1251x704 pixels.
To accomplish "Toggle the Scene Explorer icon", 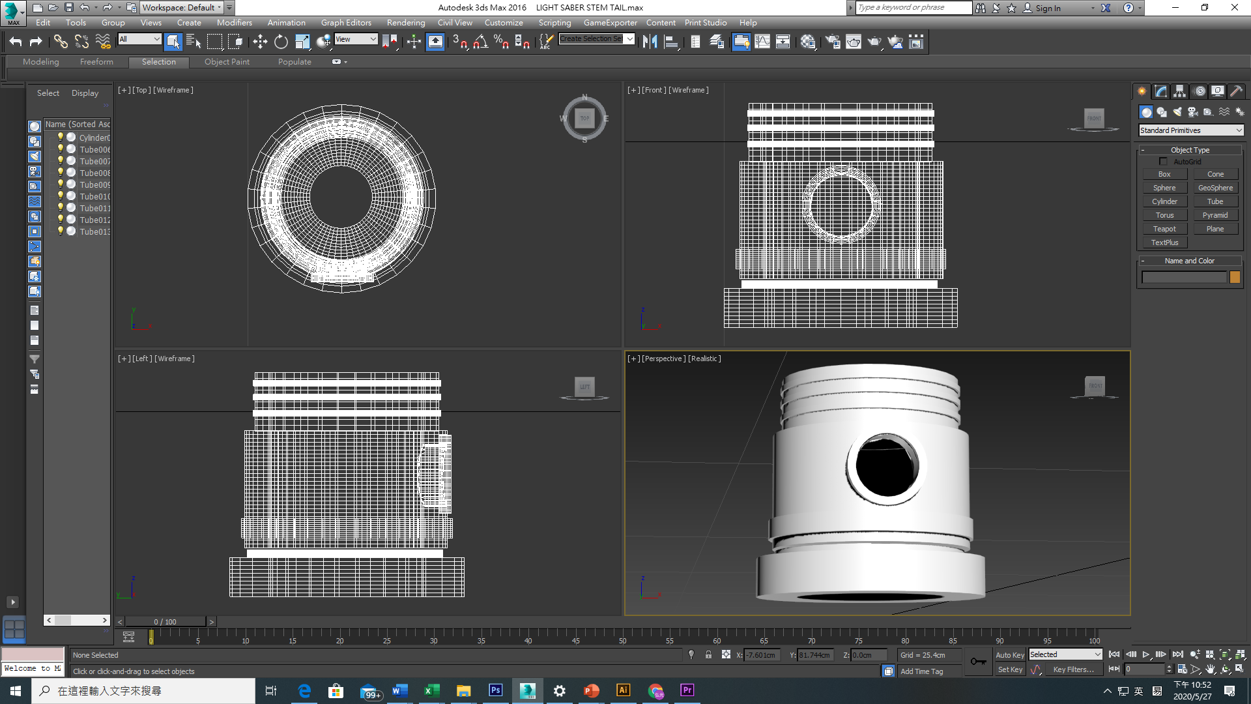I will coord(695,42).
